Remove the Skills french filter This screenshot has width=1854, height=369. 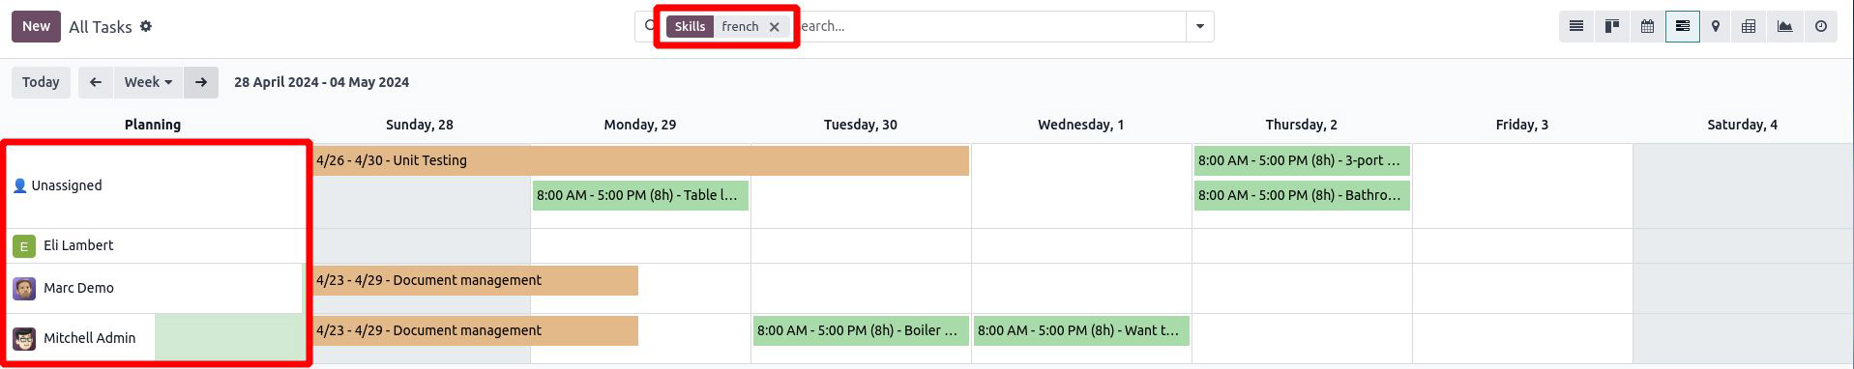tap(775, 27)
